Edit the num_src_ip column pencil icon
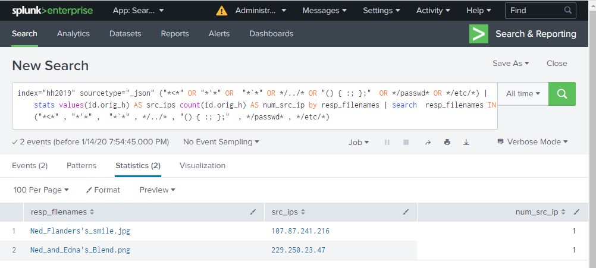Image resolution: width=596 pixels, height=268 pixels. click(x=576, y=212)
